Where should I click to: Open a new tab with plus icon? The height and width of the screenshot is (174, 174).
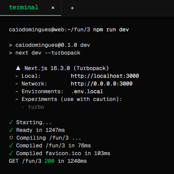(x=72, y=8)
